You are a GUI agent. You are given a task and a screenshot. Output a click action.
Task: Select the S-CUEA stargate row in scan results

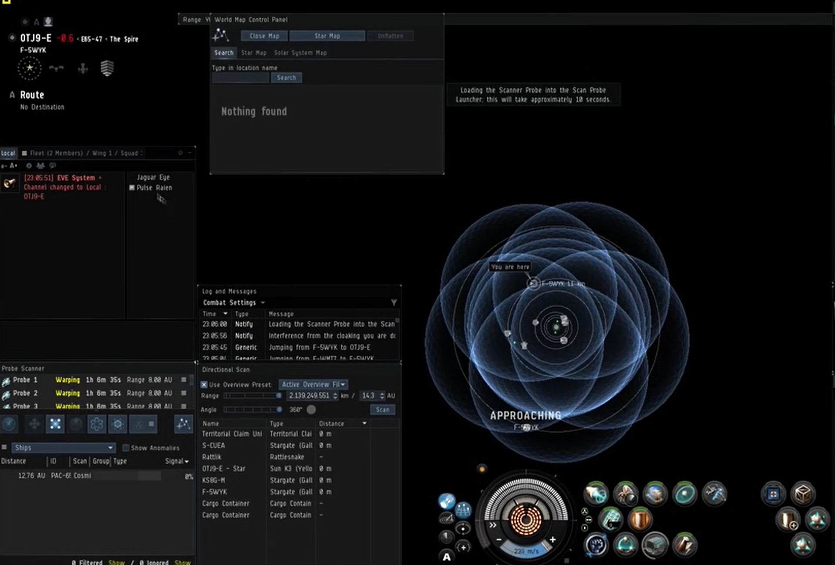[300, 445]
